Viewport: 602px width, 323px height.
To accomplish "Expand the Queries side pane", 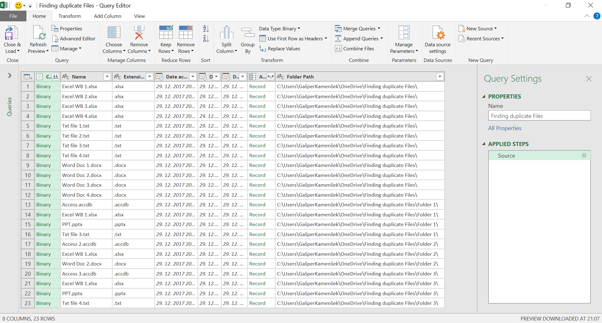I will [x=10, y=75].
